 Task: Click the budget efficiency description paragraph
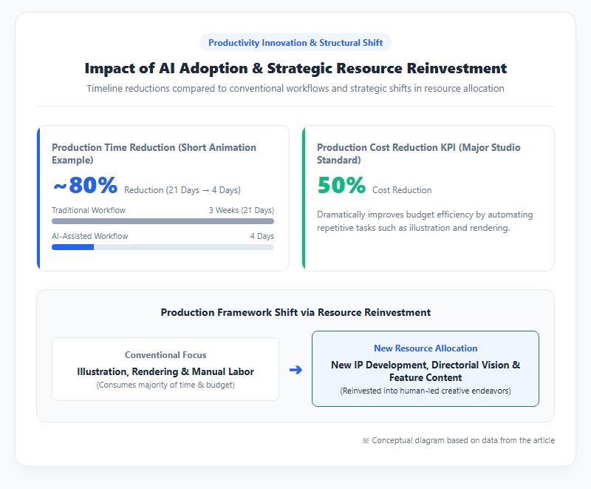pos(425,221)
